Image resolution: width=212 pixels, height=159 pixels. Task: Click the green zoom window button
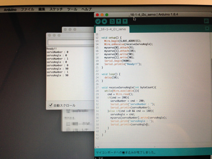pyautogui.click(x=107, y=15)
